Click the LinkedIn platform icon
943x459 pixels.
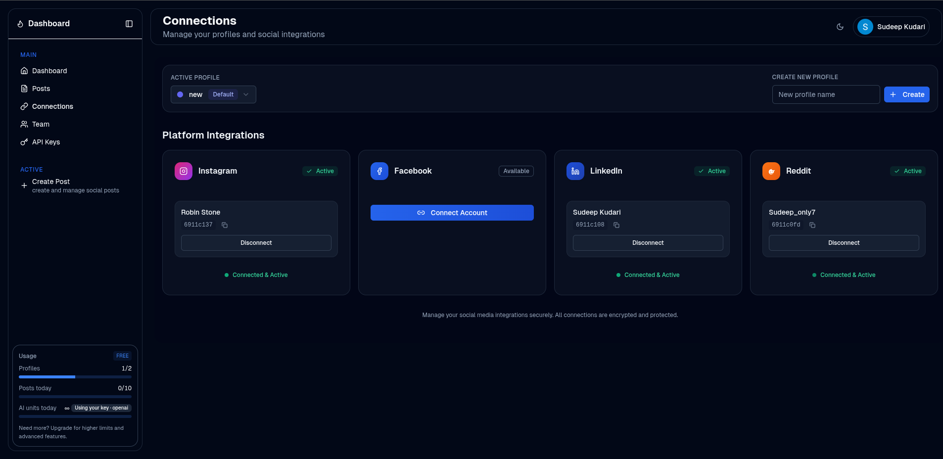point(575,171)
